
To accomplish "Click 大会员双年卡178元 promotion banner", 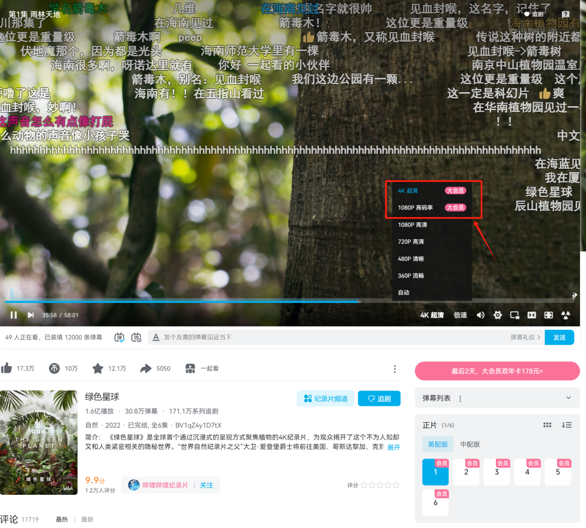I will point(497,371).
